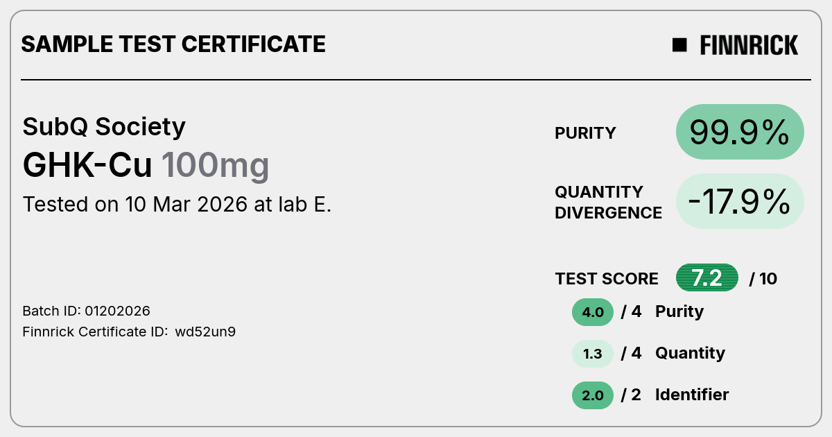The width and height of the screenshot is (832, 437).
Task: Click the 7.2 test score pill
Action: pos(707,278)
